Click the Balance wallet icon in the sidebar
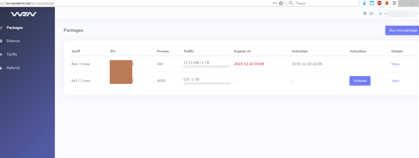419x158 pixels. (1, 41)
